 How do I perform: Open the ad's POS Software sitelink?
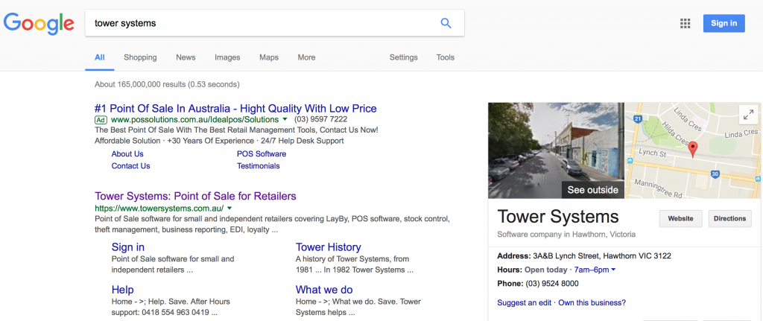(x=262, y=153)
